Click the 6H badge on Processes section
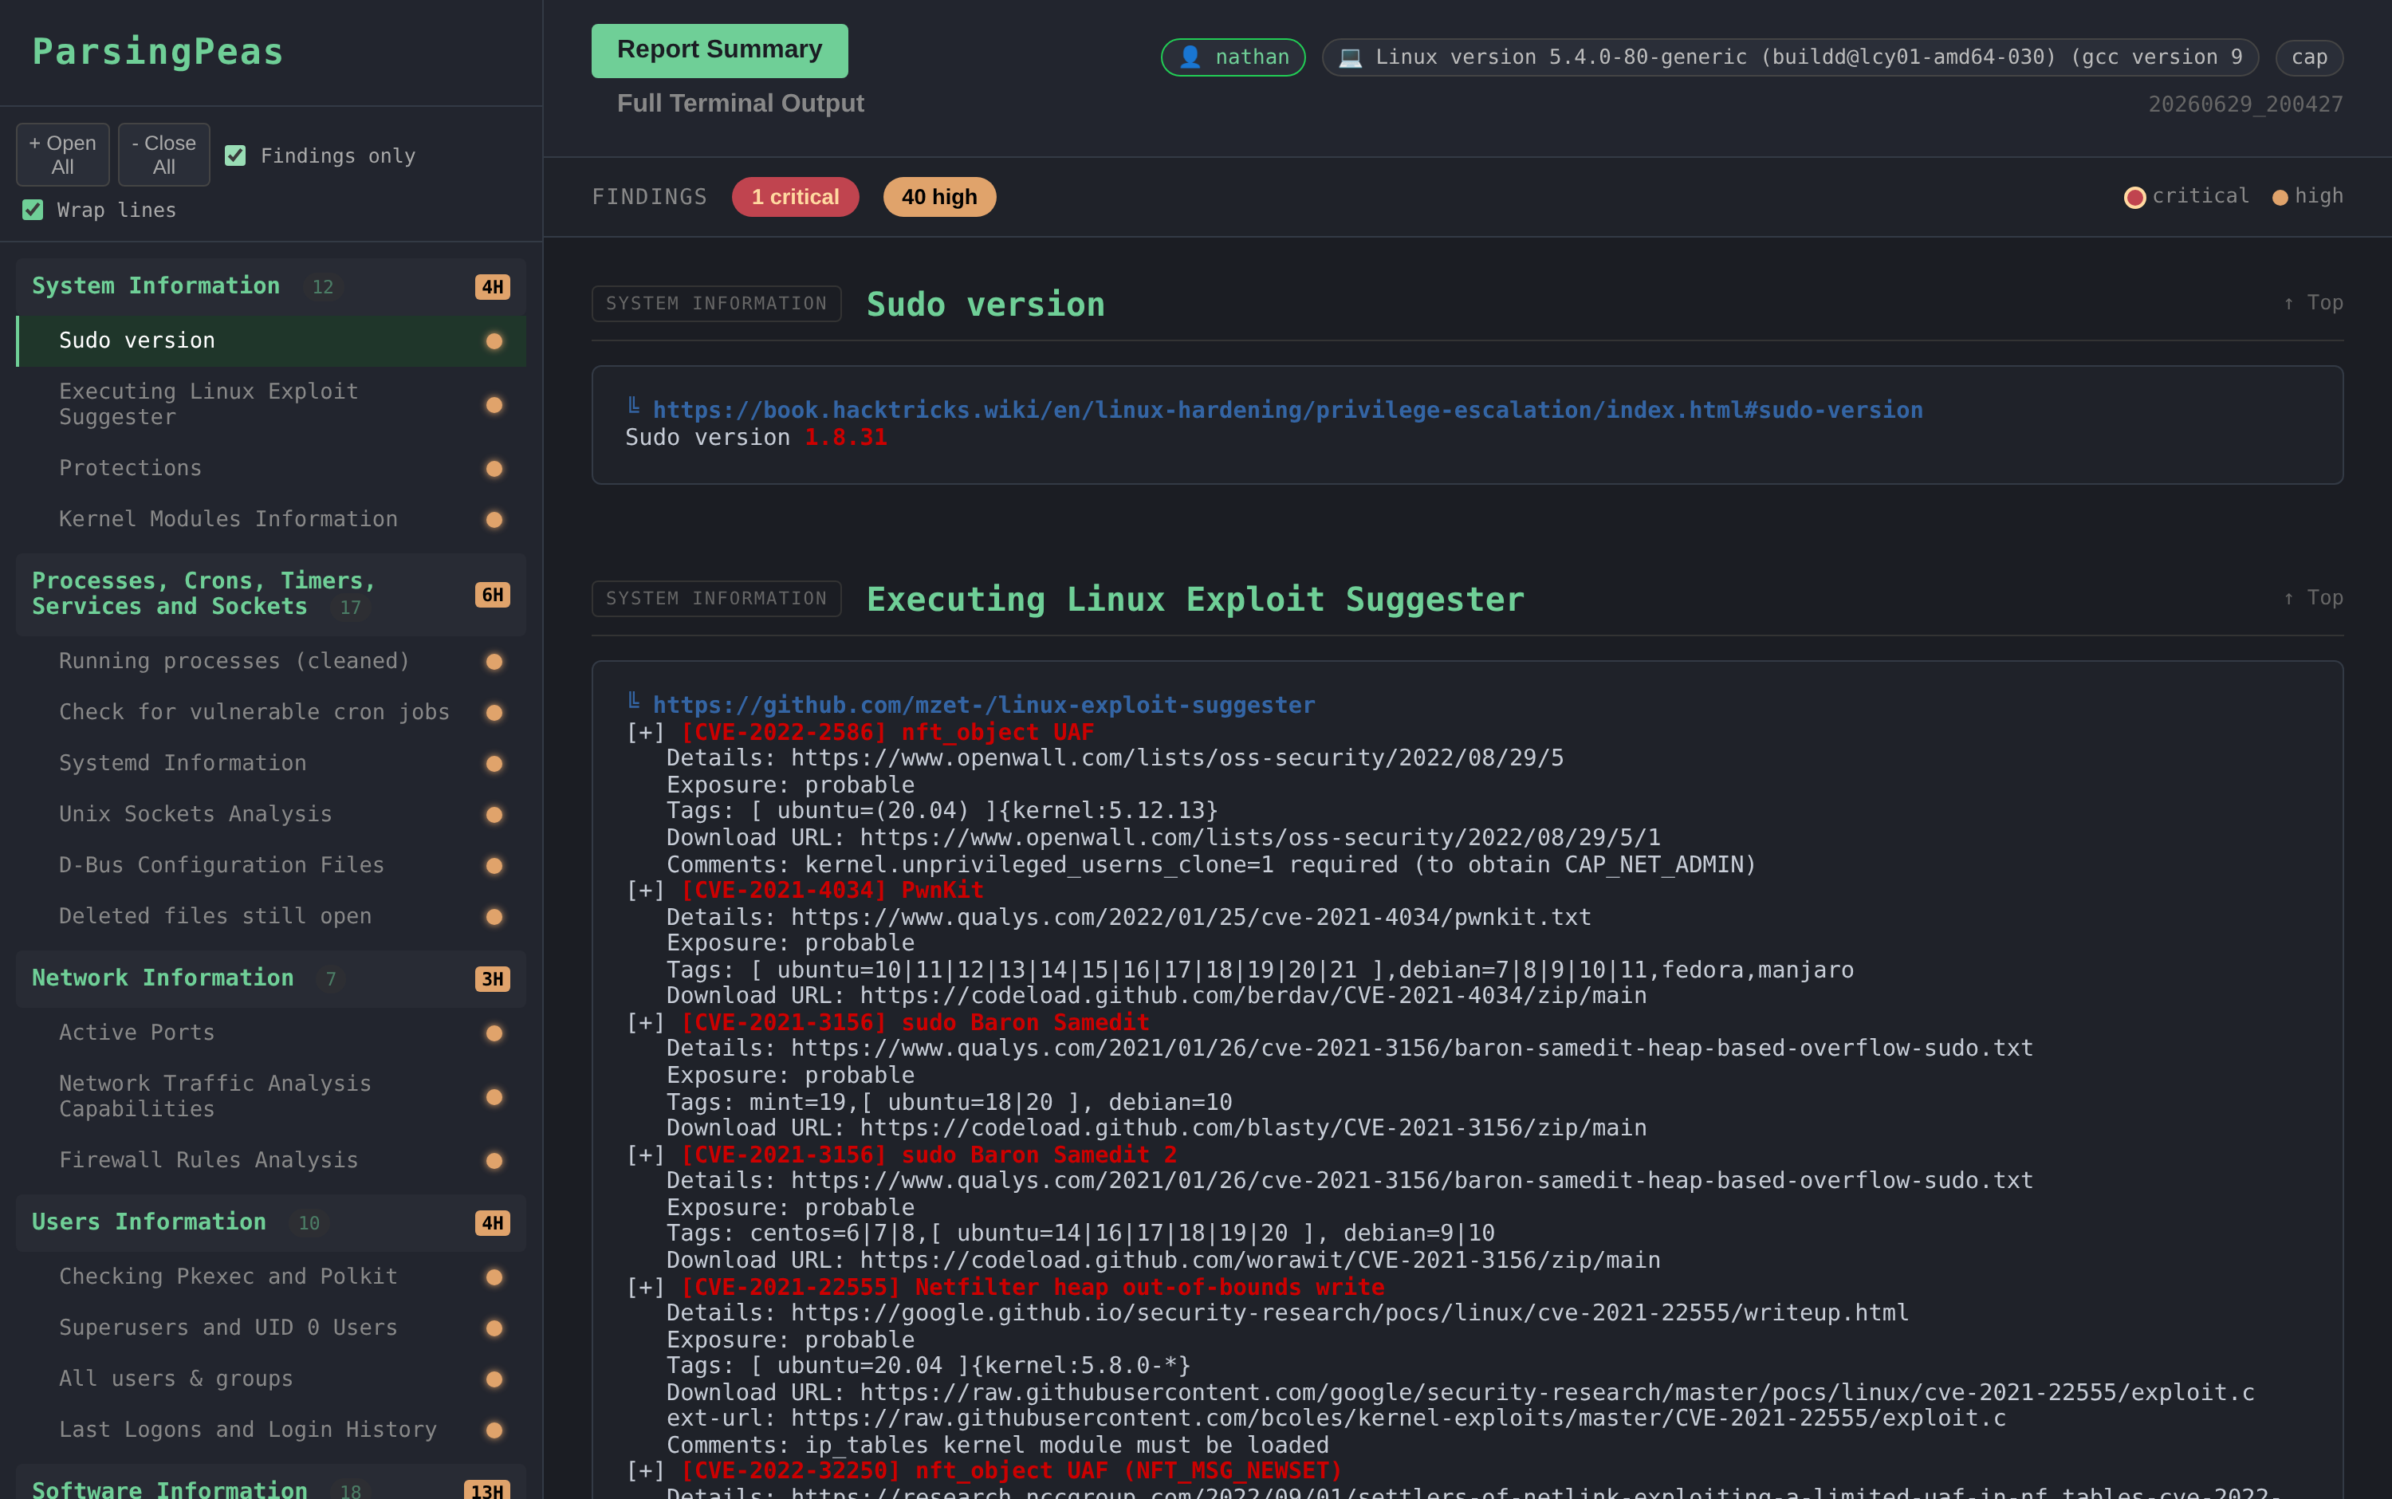The image size is (2392, 1499). pyautogui.click(x=492, y=595)
